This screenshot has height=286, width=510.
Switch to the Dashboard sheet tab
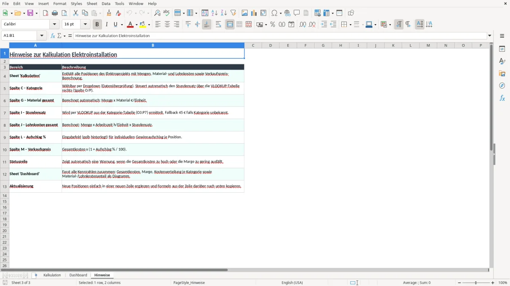pyautogui.click(x=78, y=275)
